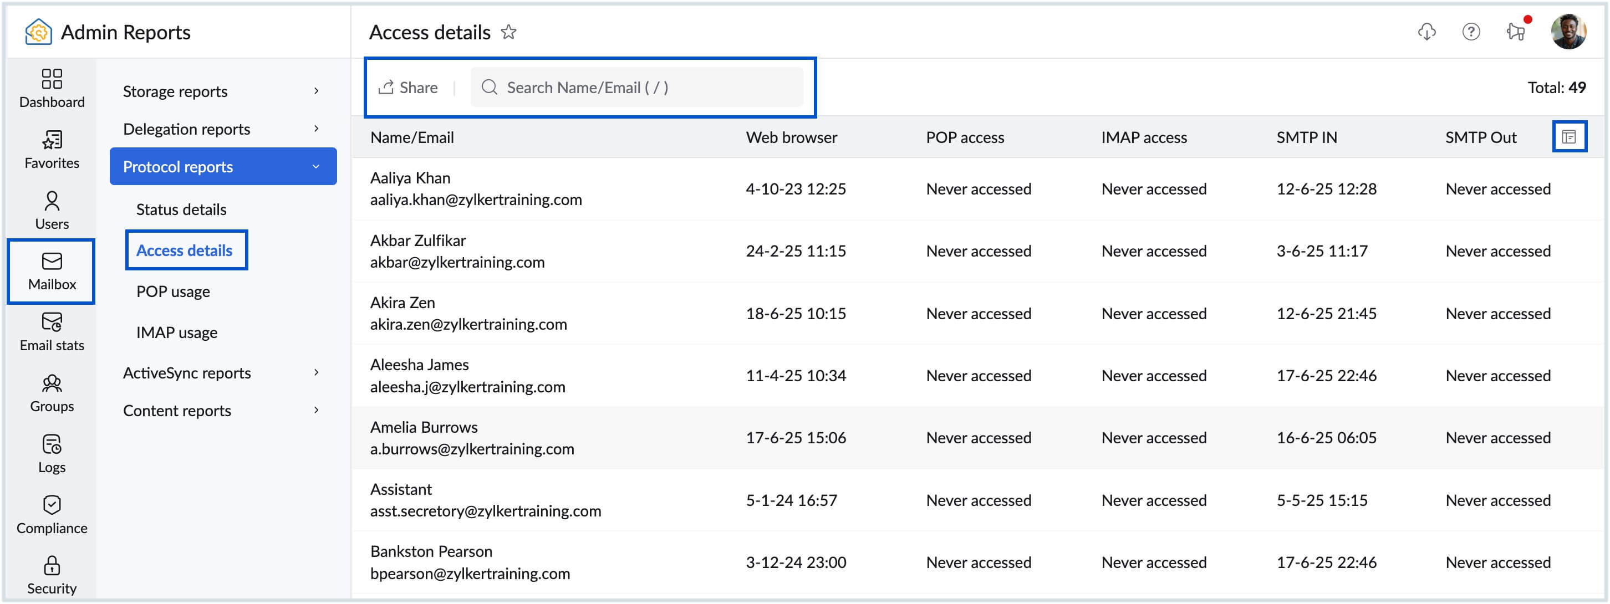Viewport: 1610px width, 604px height.
Task: Expand Storage reports
Action: click(x=222, y=91)
